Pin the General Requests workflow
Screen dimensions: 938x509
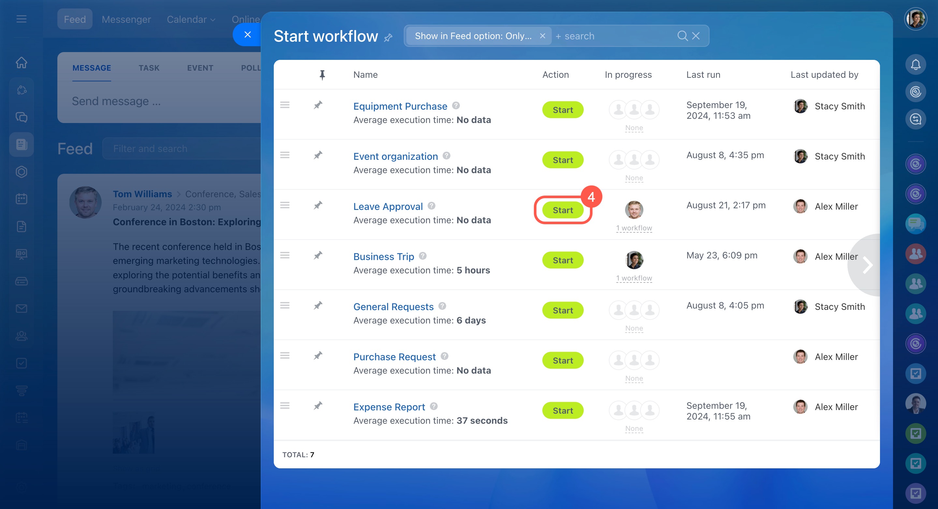pyautogui.click(x=318, y=305)
